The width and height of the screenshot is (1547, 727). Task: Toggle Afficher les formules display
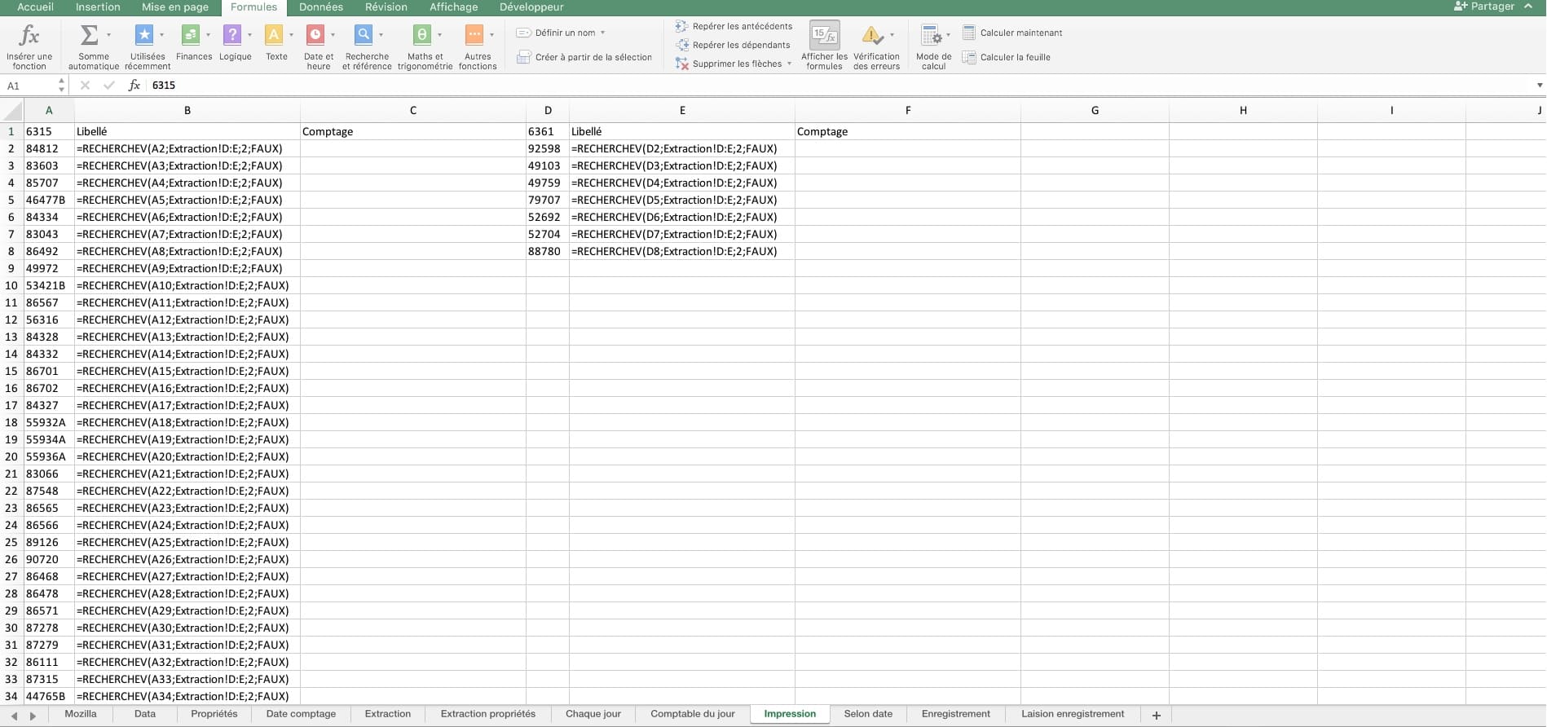[824, 36]
